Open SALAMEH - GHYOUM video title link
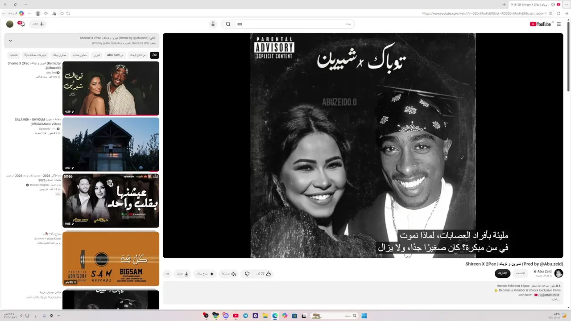571x321 pixels. click(37, 122)
